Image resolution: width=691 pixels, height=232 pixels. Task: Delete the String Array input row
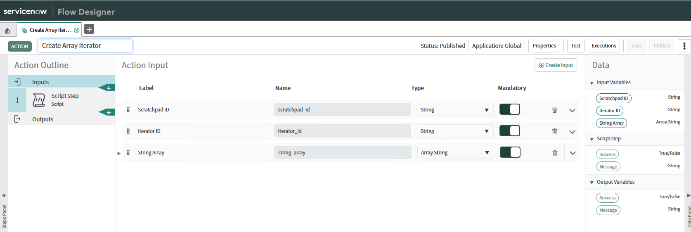554,153
